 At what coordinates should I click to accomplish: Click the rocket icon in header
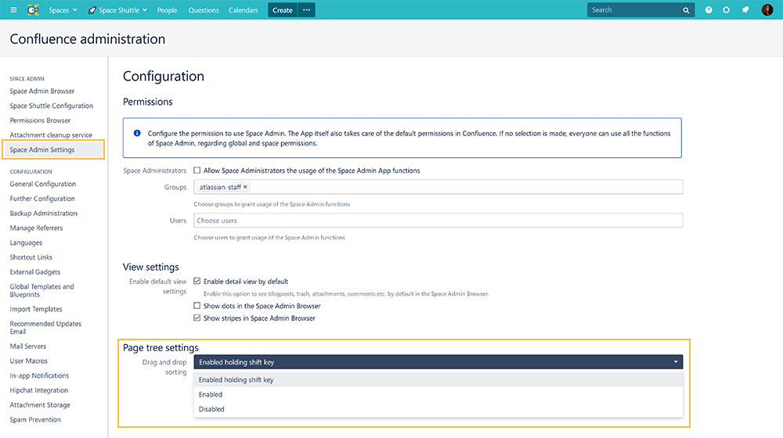pyautogui.click(x=745, y=10)
